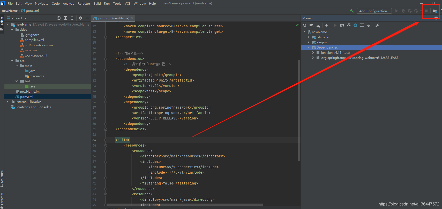Collapse the test folder node
This screenshot has height=209, width=442.
point(17,81)
